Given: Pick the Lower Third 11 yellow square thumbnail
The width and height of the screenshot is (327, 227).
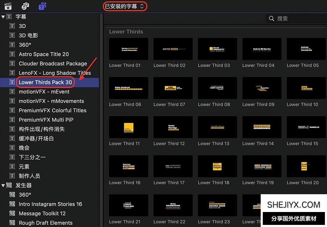Looking at the screenshot, I should tap(128, 127).
